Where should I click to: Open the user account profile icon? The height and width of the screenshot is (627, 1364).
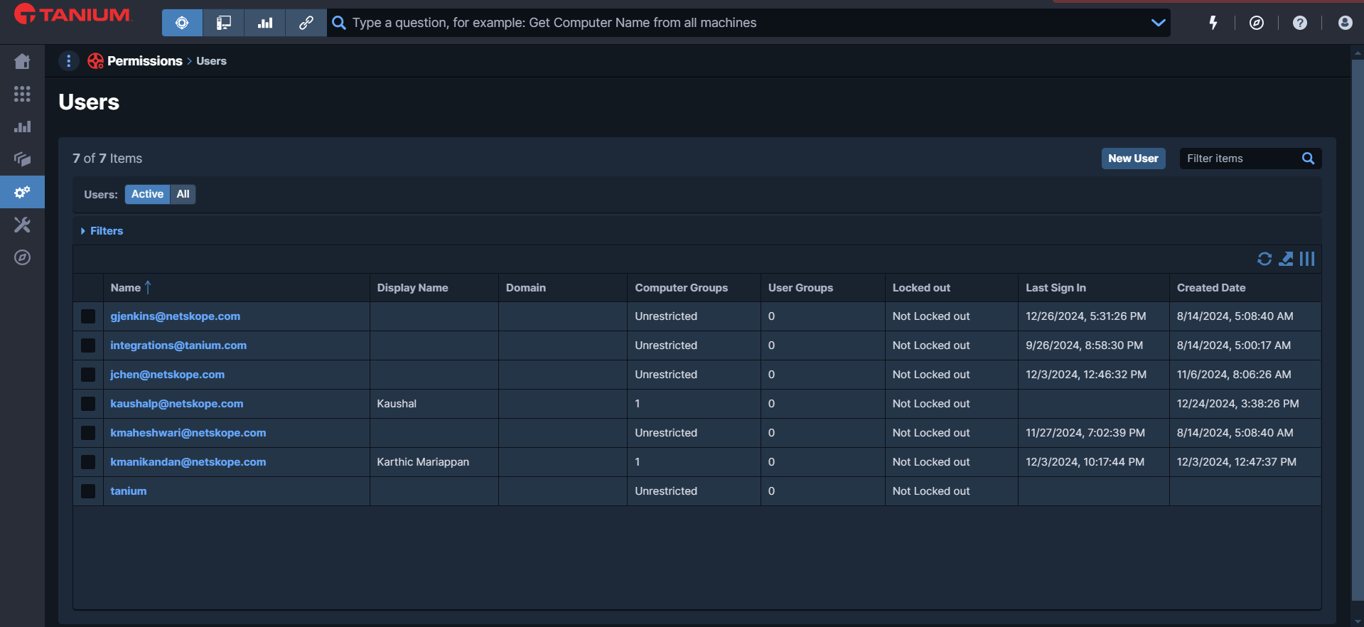[x=1344, y=23]
